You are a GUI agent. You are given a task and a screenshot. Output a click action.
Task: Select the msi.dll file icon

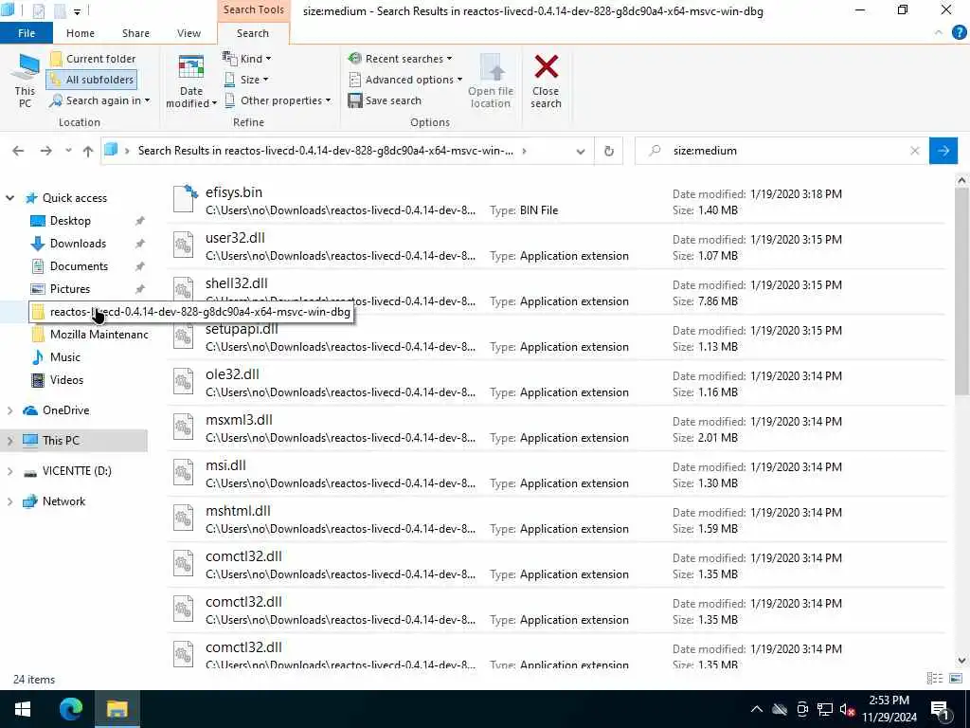pos(183,473)
